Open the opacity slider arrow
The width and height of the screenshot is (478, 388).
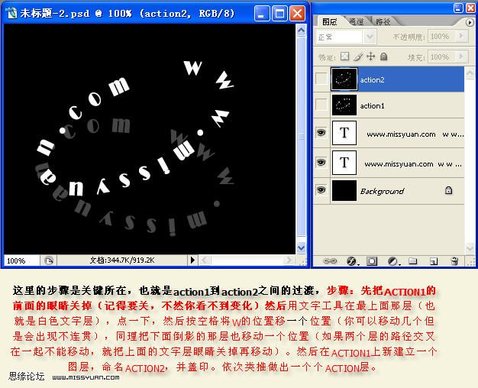(461, 37)
